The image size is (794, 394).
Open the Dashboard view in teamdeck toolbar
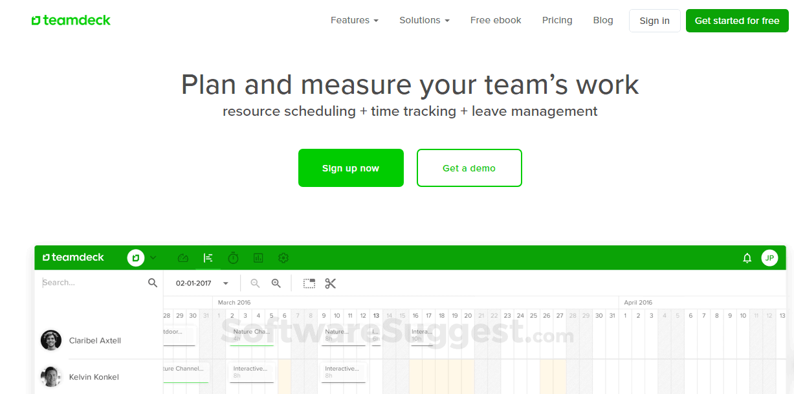[183, 257]
